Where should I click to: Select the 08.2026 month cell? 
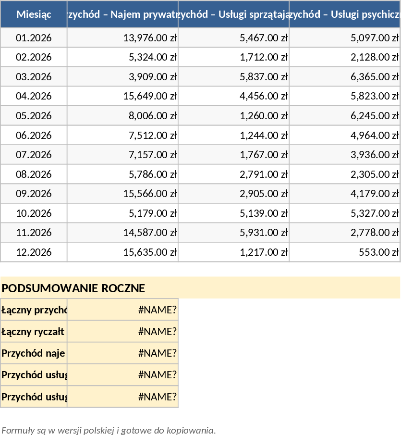[34, 174]
